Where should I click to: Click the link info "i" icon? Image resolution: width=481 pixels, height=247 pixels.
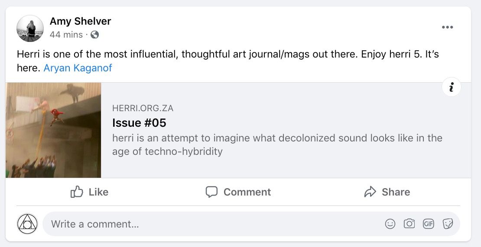point(451,87)
